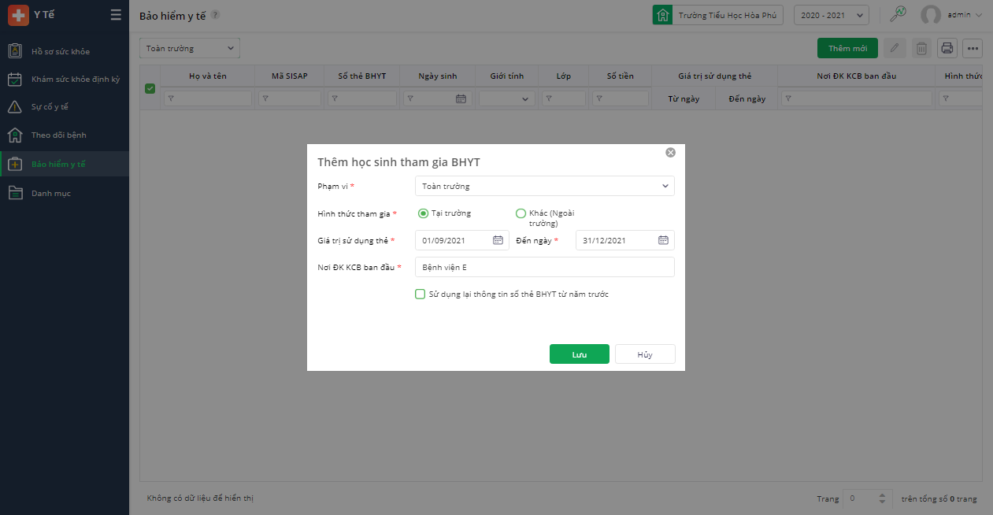Toggle the hamburger sidebar menu icon
This screenshot has width=993, height=515.
[x=116, y=15]
